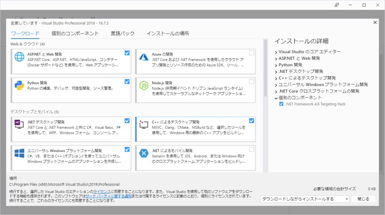Switch to 個別のコンポーネント tab

[x=75, y=33]
